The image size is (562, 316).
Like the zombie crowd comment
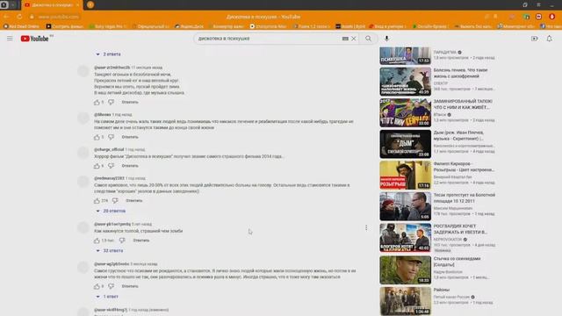(97, 241)
